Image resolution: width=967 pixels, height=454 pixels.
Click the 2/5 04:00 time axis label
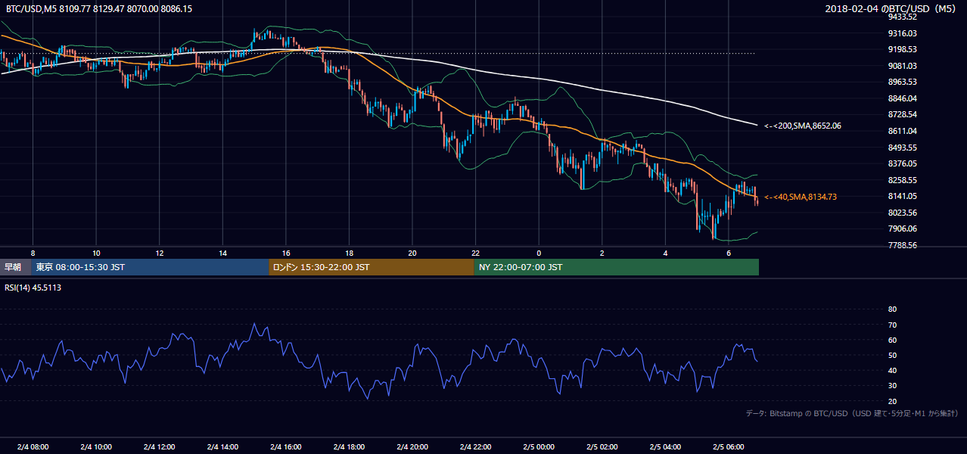666,446
